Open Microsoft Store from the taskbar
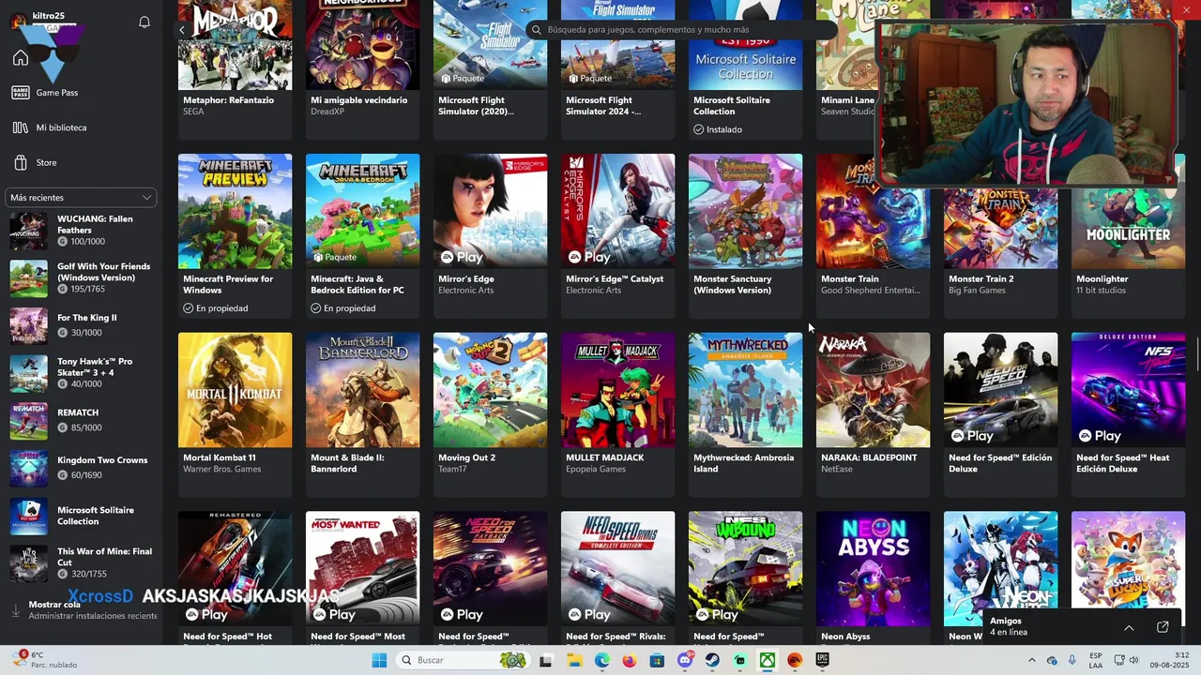The width and height of the screenshot is (1201, 675). click(x=657, y=661)
